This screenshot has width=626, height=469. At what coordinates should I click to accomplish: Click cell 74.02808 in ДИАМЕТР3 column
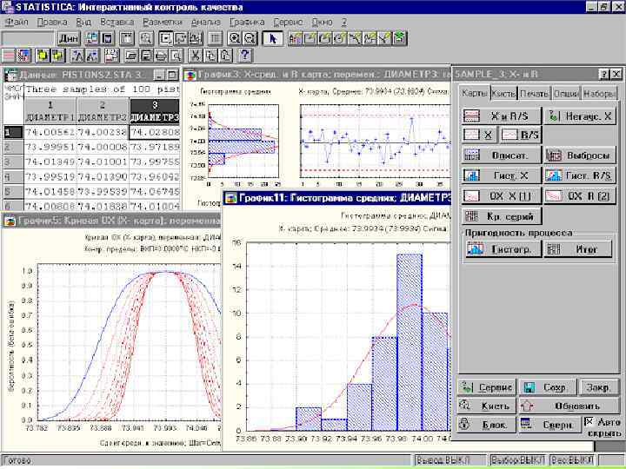(155, 132)
